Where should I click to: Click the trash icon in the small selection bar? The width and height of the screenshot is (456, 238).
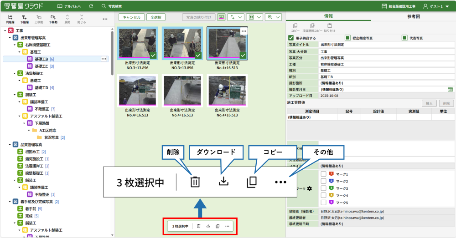198,226
